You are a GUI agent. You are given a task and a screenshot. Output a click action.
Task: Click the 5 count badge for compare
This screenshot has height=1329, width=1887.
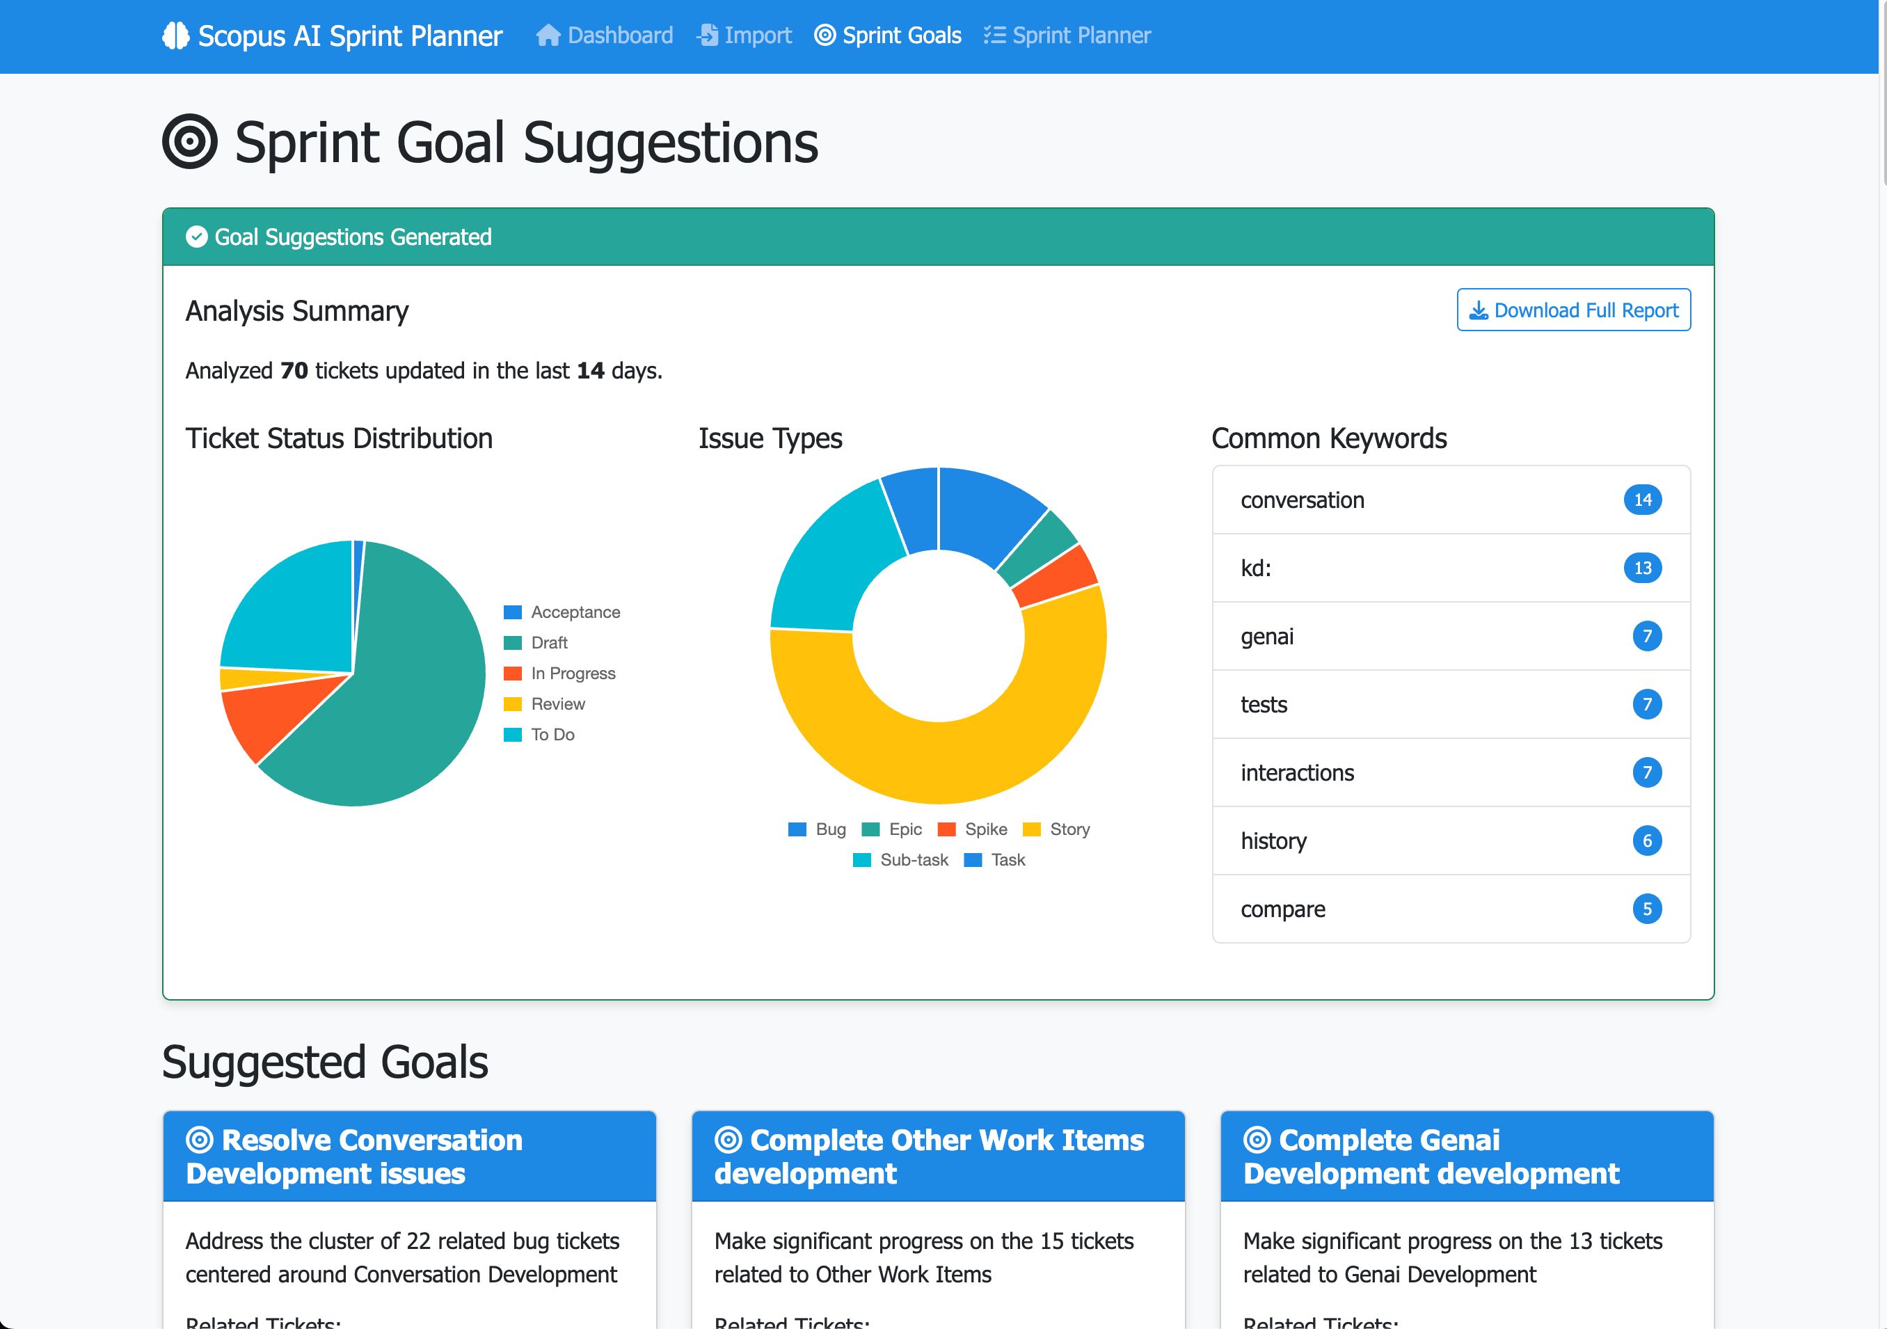click(1647, 909)
